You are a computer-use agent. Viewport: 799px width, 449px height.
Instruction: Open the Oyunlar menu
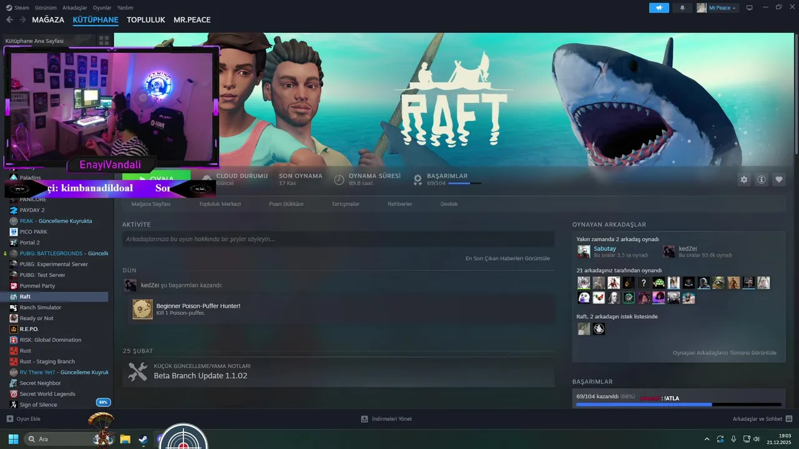[102, 7]
